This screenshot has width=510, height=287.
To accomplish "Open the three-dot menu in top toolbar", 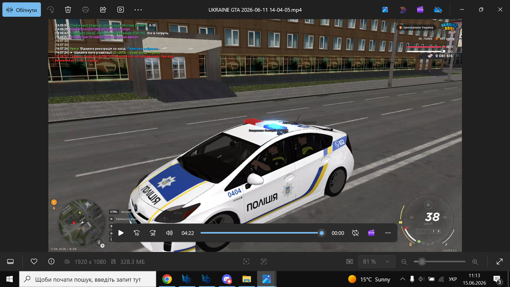I will tap(138, 10).
